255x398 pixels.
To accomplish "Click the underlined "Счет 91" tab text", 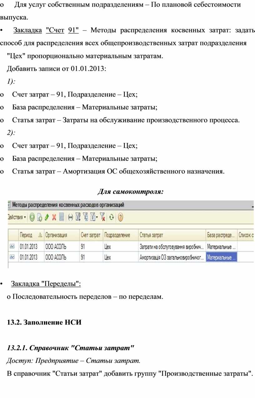I will click(x=62, y=30).
